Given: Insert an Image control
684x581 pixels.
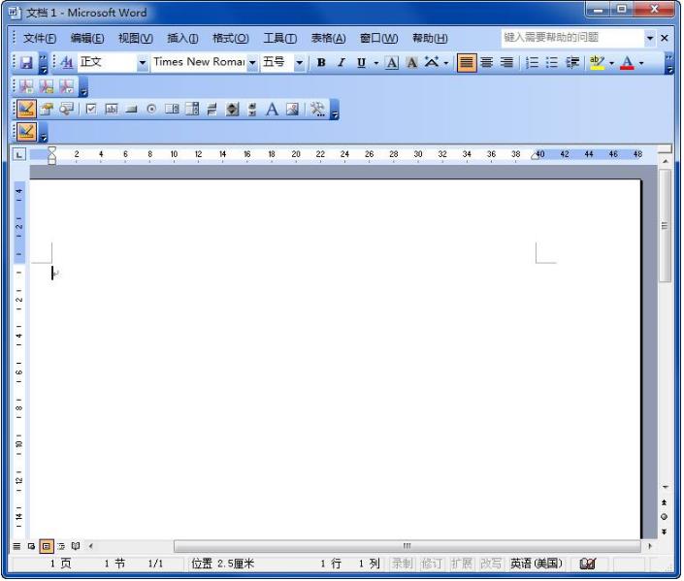Looking at the screenshot, I should (292, 109).
